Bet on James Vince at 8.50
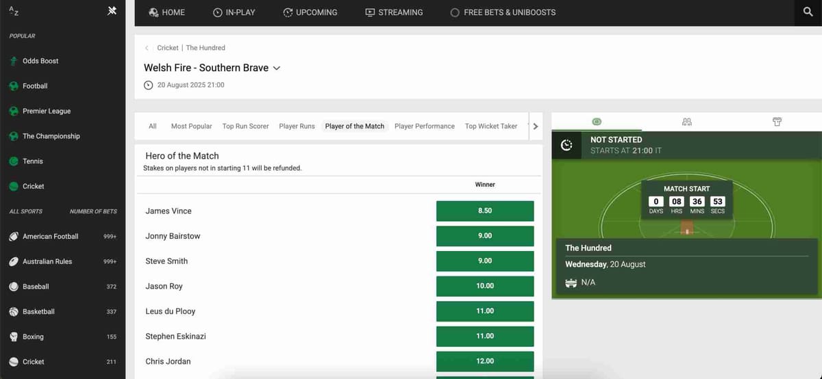Screen dimensions: 822x379 (485, 211)
